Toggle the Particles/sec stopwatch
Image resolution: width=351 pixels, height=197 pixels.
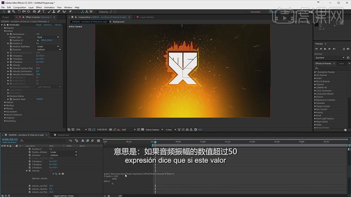11,34
